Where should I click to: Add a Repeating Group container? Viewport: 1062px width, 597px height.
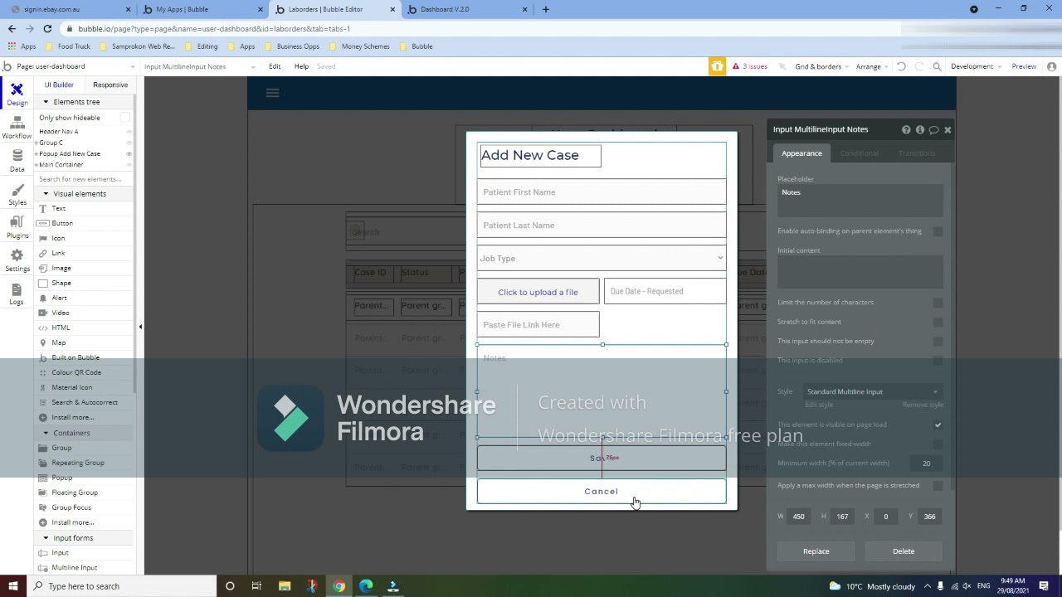pos(77,463)
